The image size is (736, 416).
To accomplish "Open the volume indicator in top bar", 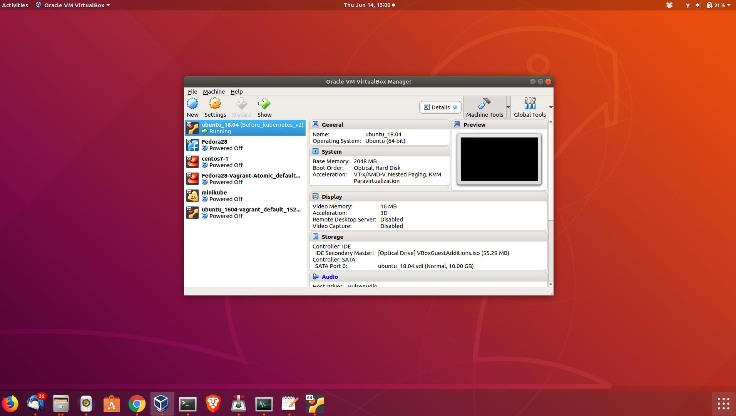I will (698, 5).
